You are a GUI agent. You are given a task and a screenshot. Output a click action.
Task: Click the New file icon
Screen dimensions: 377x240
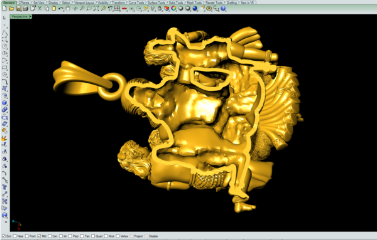4,9
